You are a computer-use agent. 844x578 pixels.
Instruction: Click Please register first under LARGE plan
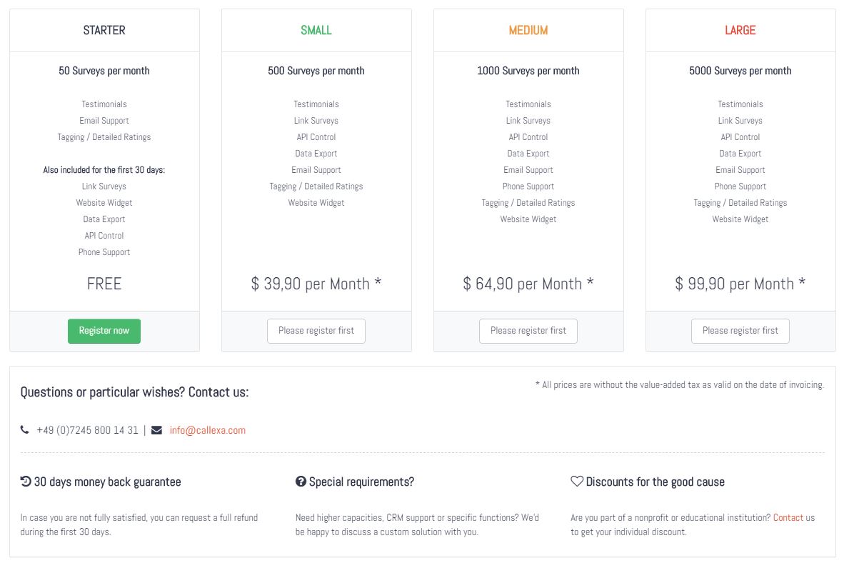(740, 331)
